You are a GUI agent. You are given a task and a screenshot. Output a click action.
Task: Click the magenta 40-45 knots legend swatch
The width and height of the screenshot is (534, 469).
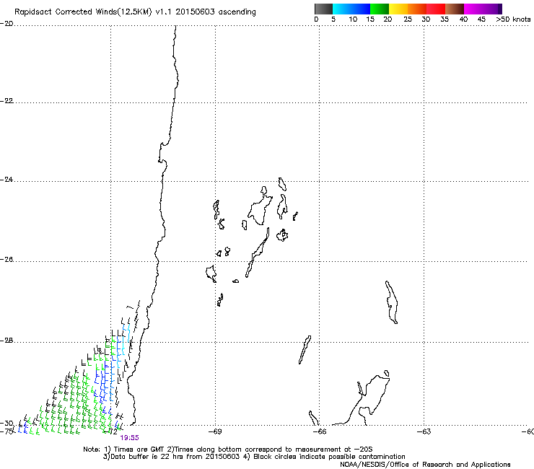point(473,9)
